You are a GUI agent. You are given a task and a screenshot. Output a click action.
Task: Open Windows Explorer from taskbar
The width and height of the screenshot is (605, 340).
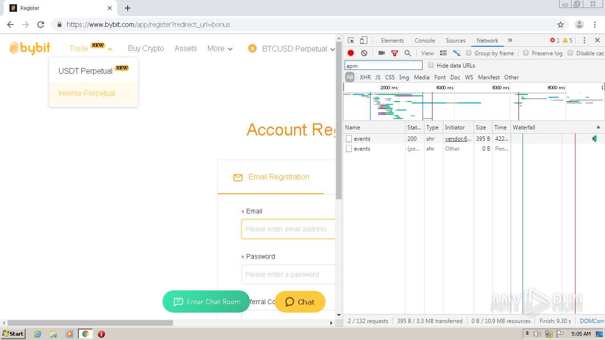click(53, 334)
